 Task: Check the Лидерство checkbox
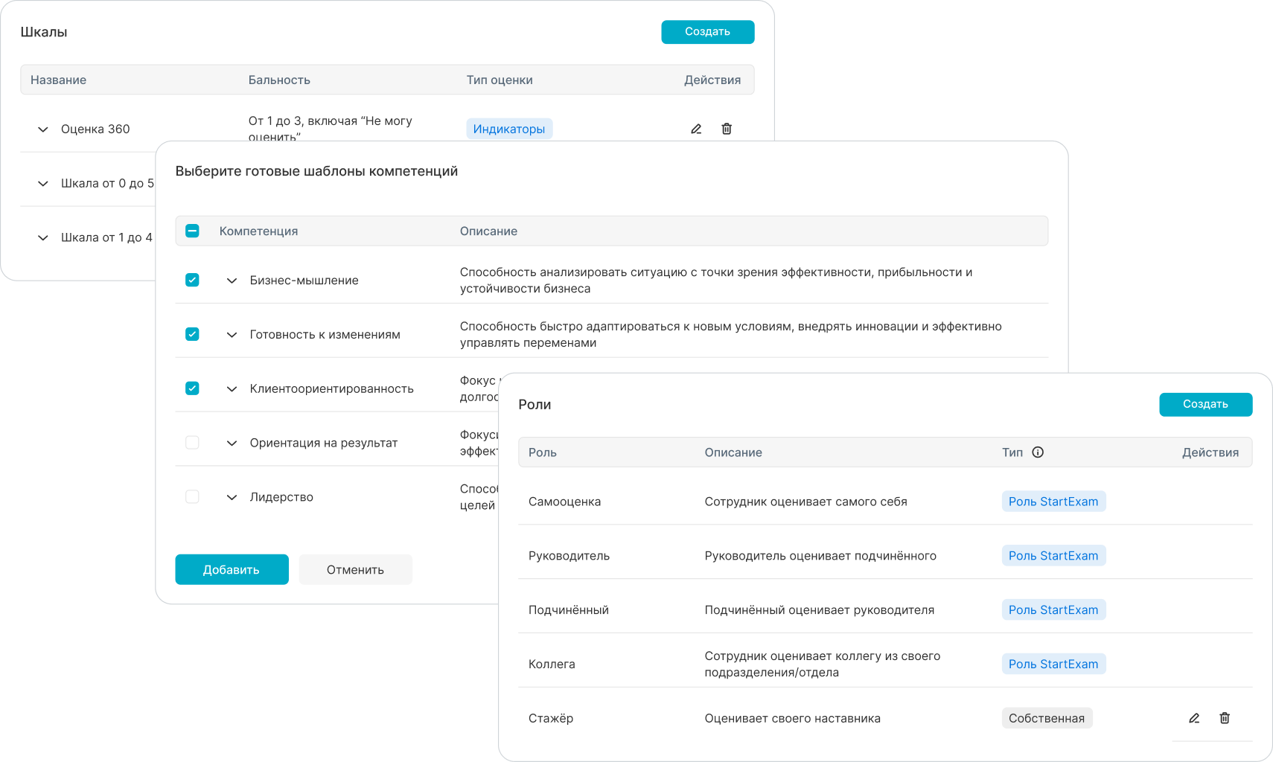(x=192, y=497)
